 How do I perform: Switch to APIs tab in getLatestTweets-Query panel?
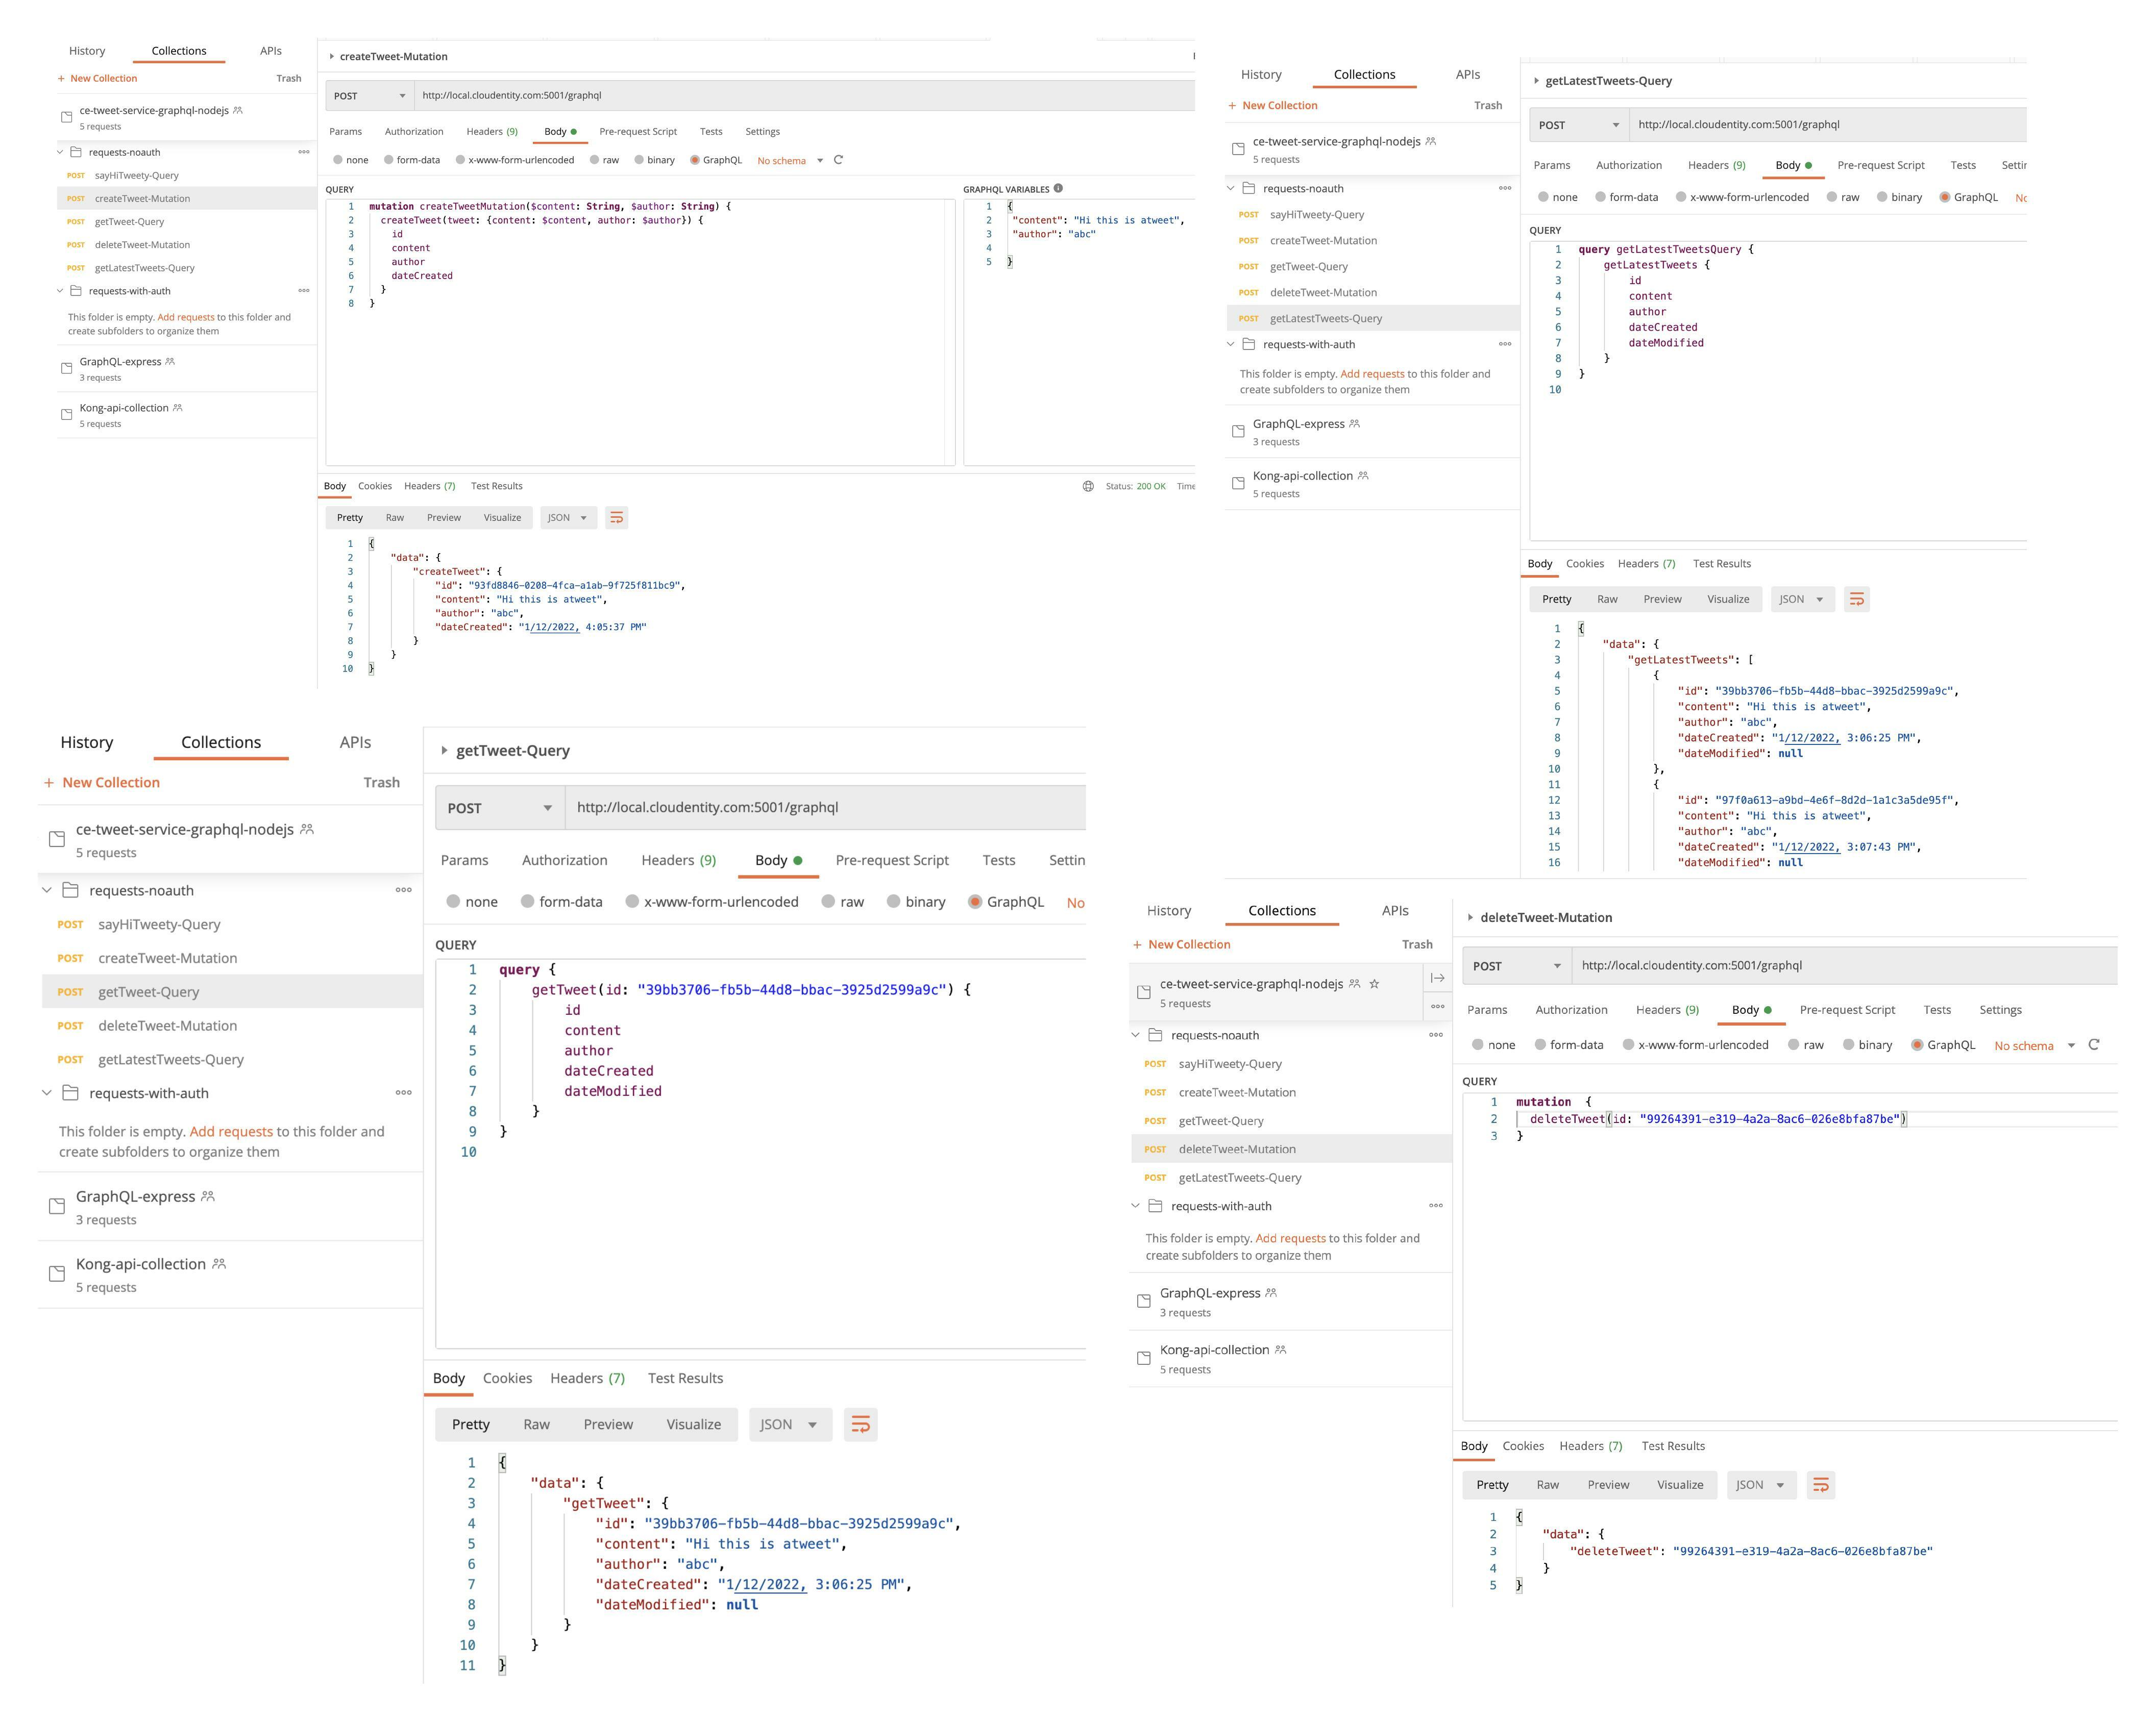(x=1467, y=74)
